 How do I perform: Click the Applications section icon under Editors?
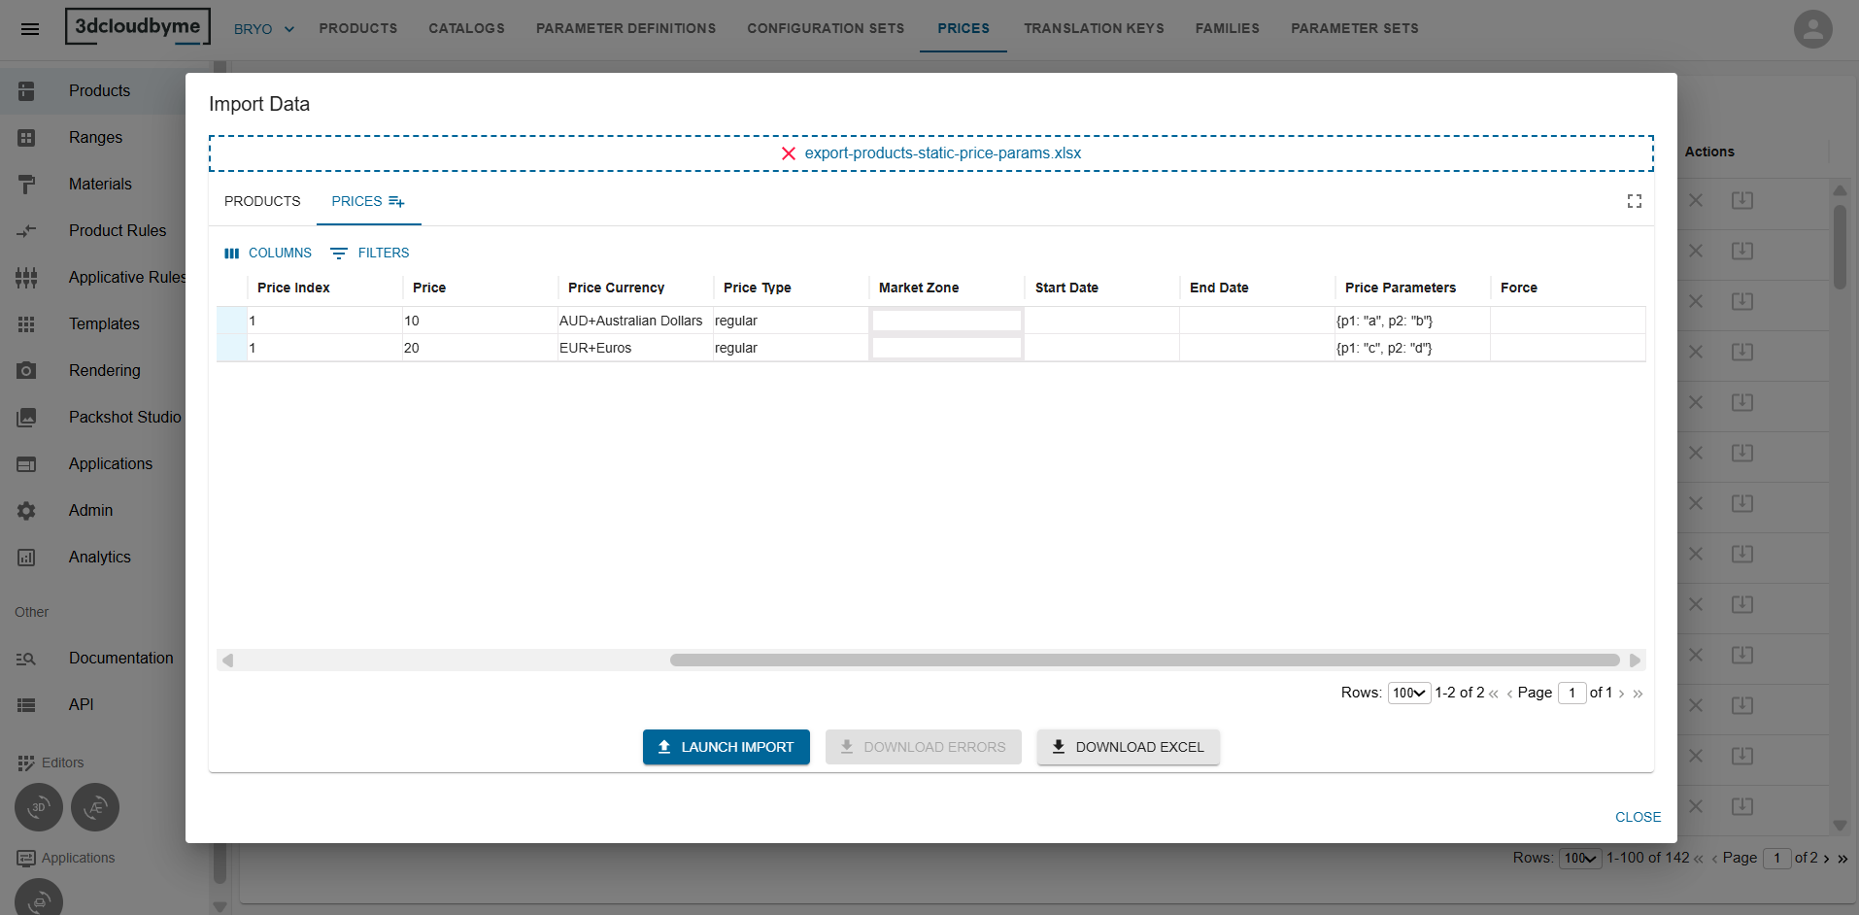pos(26,859)
